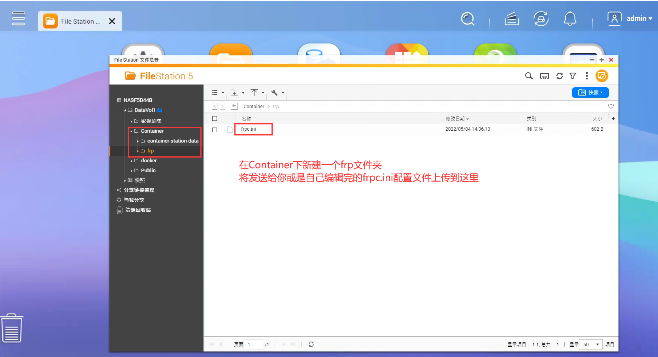The height and width of the screenshot is (357, 658).
Task: Go to parent folder icon
Action: pyautogui.click(x=234, y=106)
